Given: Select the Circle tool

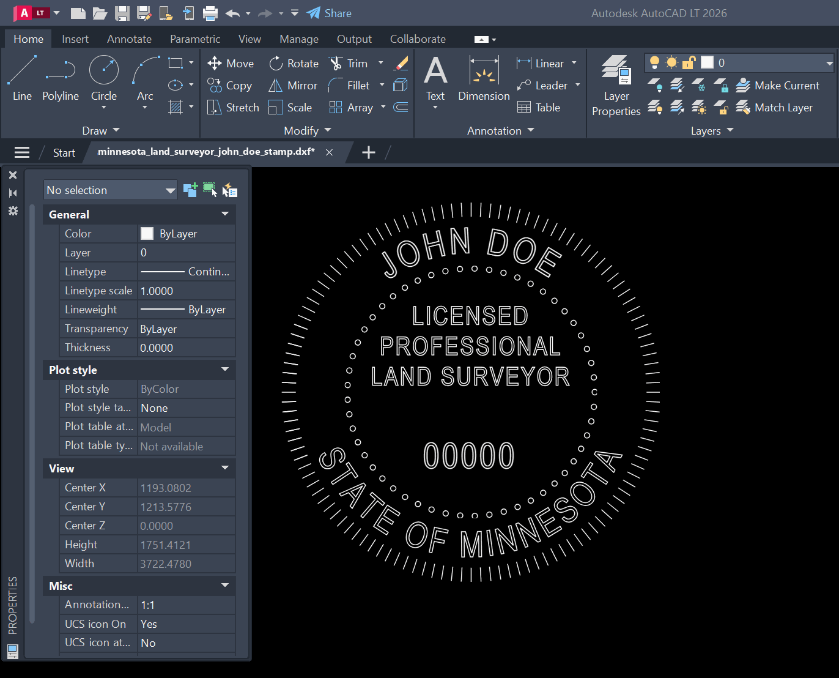Looking at the screenshot, I should click(104, 78).
